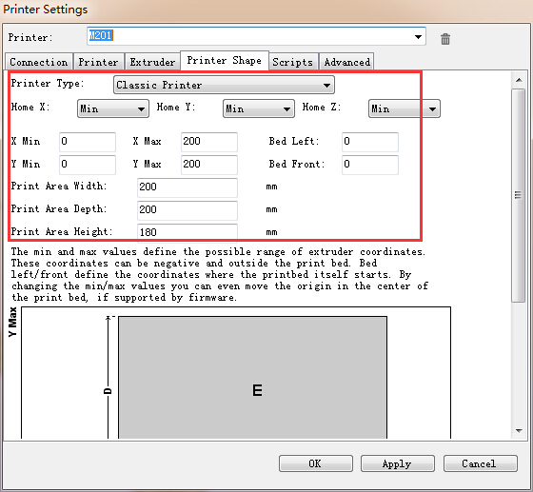Click the Apply button

[x=398, y=463]
